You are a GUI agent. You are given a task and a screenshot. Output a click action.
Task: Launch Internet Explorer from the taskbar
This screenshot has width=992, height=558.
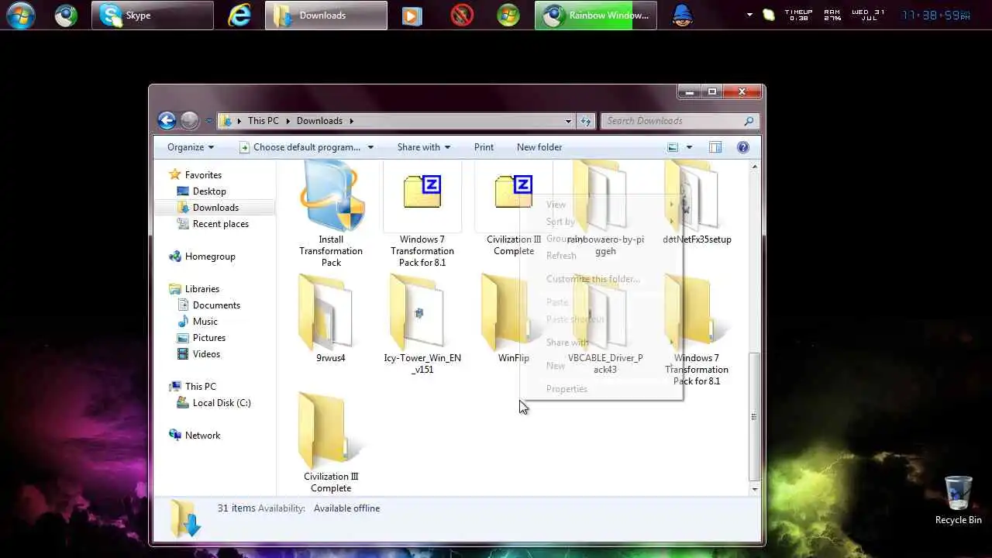239,15
